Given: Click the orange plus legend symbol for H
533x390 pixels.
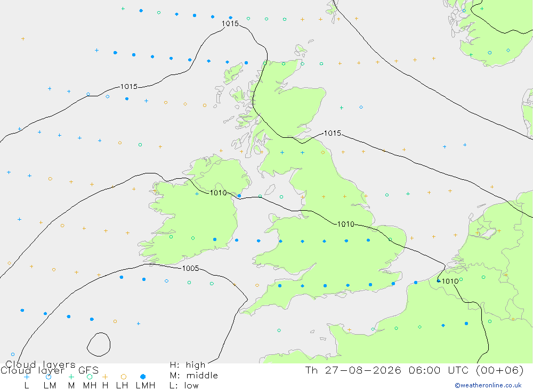Looking at the screenshot, I should pos(105,376).
